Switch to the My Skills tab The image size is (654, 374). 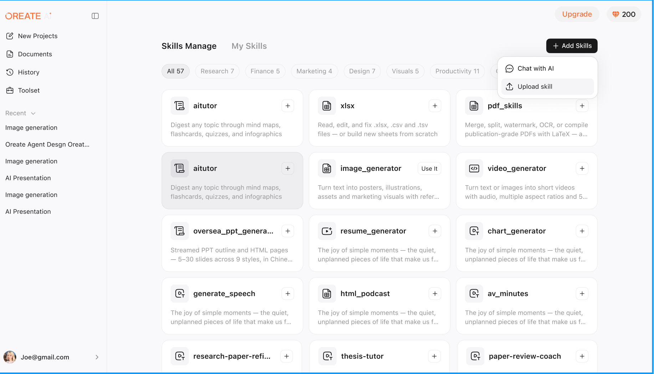(x=249, y=46)
